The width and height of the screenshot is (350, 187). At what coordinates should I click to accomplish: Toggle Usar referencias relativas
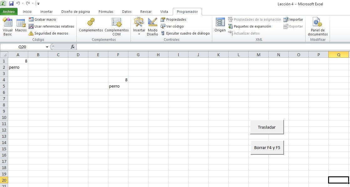click(51, 26)
